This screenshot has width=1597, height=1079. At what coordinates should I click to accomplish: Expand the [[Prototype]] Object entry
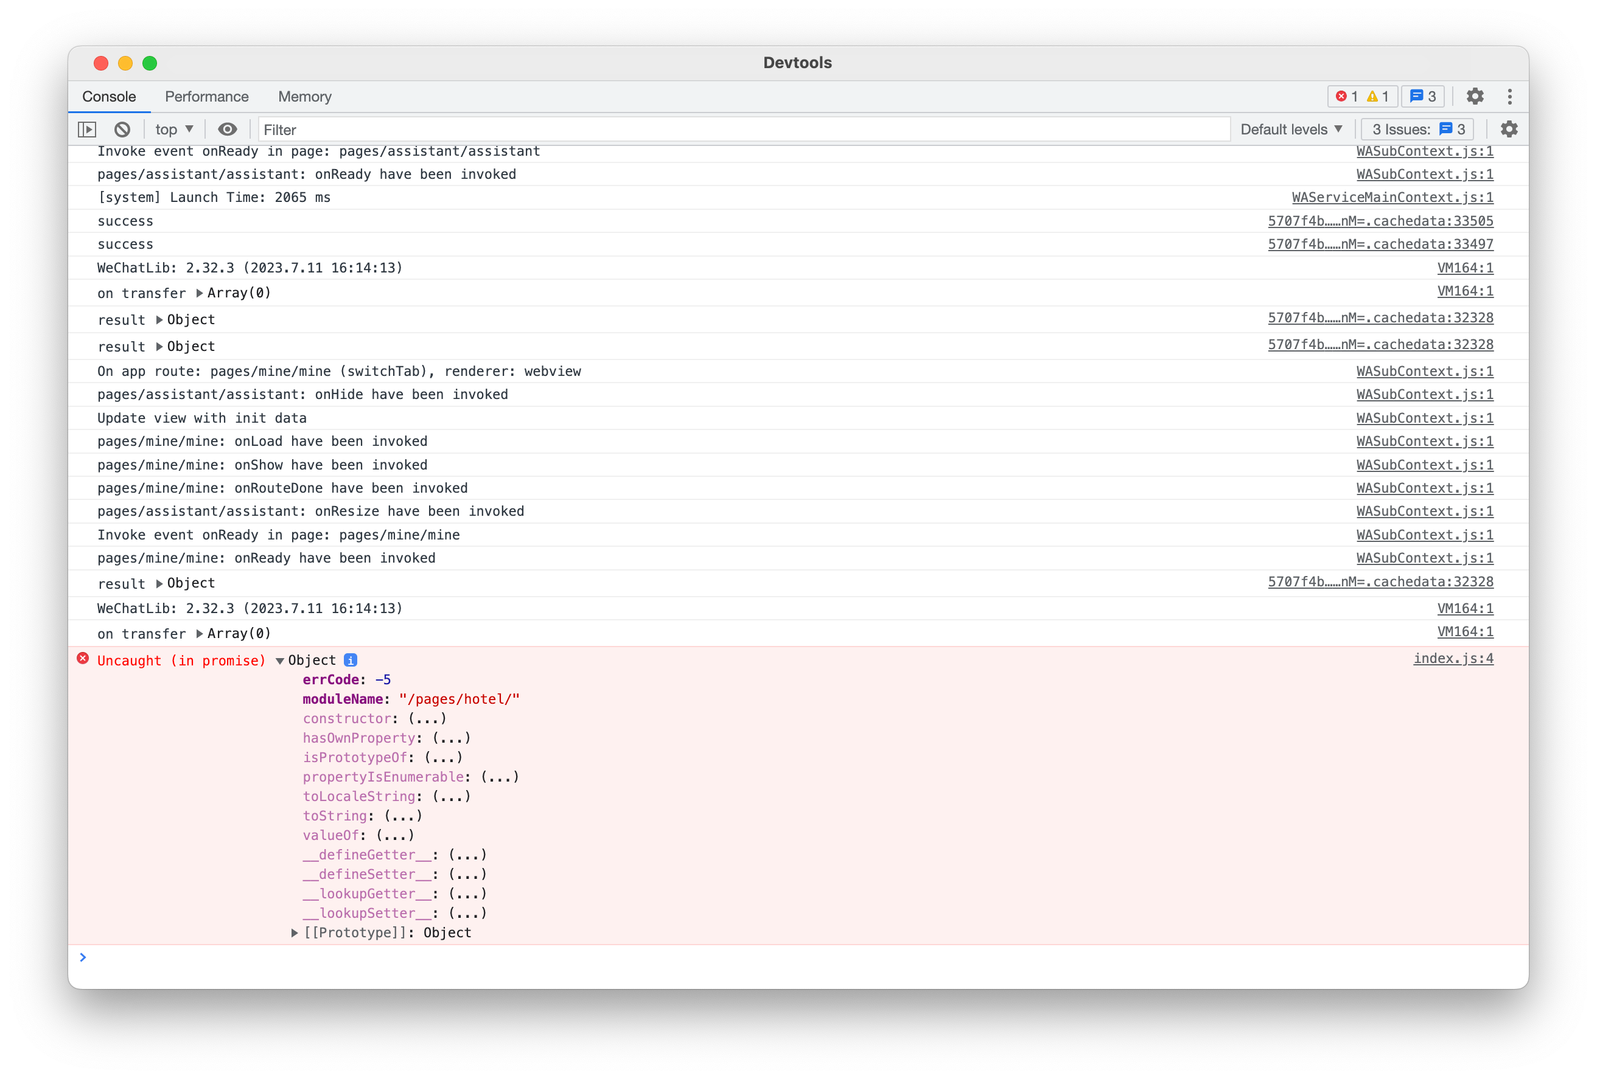point(294,932)
